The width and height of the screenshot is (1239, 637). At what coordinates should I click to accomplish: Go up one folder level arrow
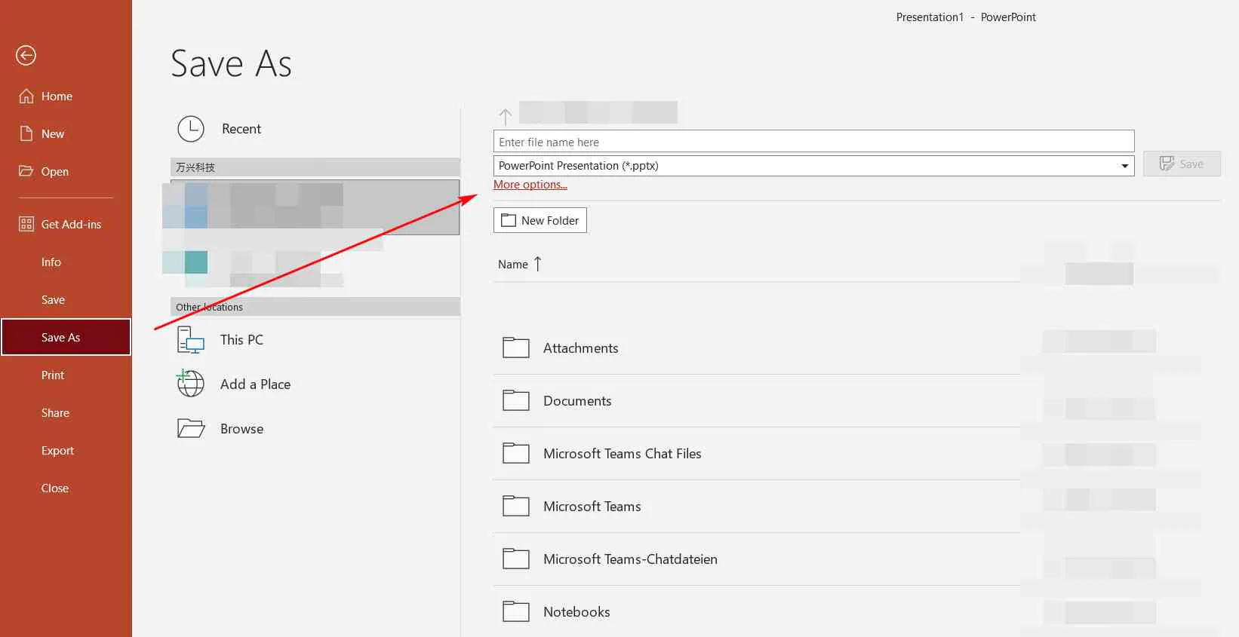point(505,116)
